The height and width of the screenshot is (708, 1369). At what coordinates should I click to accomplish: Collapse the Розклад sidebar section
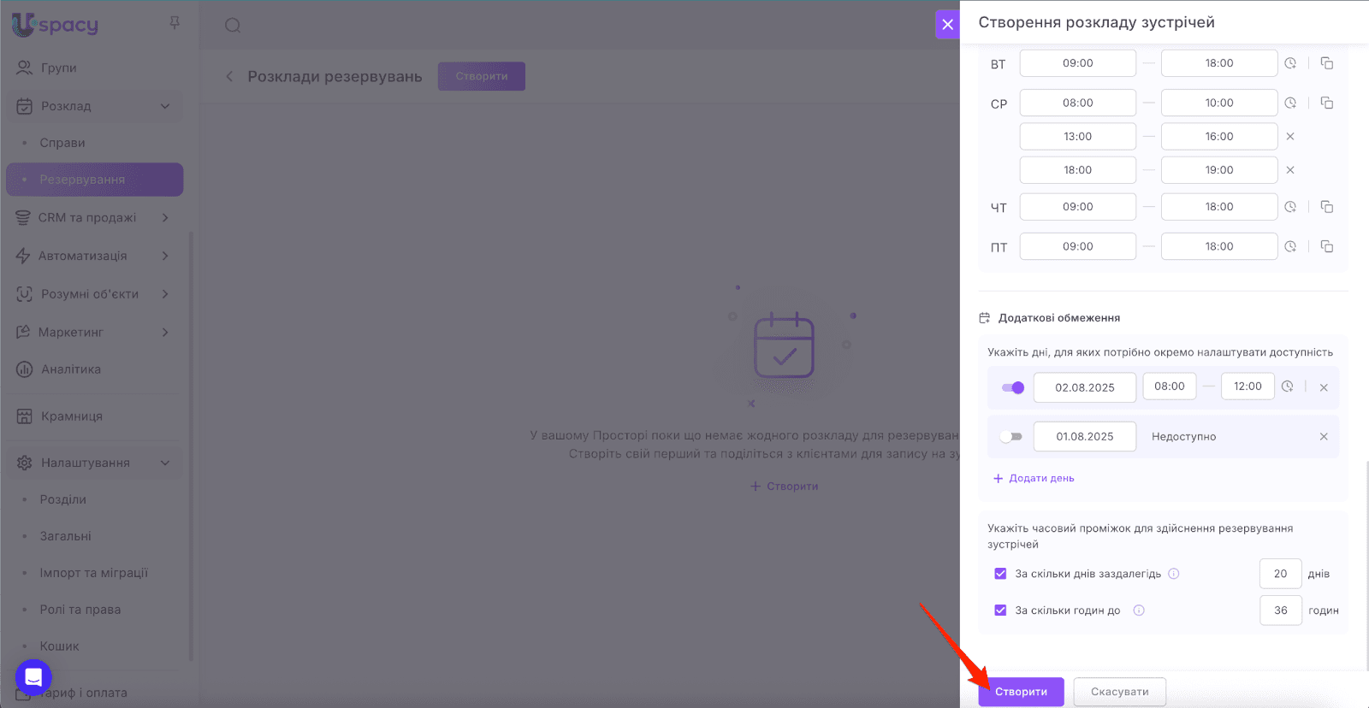coord(165,106)
